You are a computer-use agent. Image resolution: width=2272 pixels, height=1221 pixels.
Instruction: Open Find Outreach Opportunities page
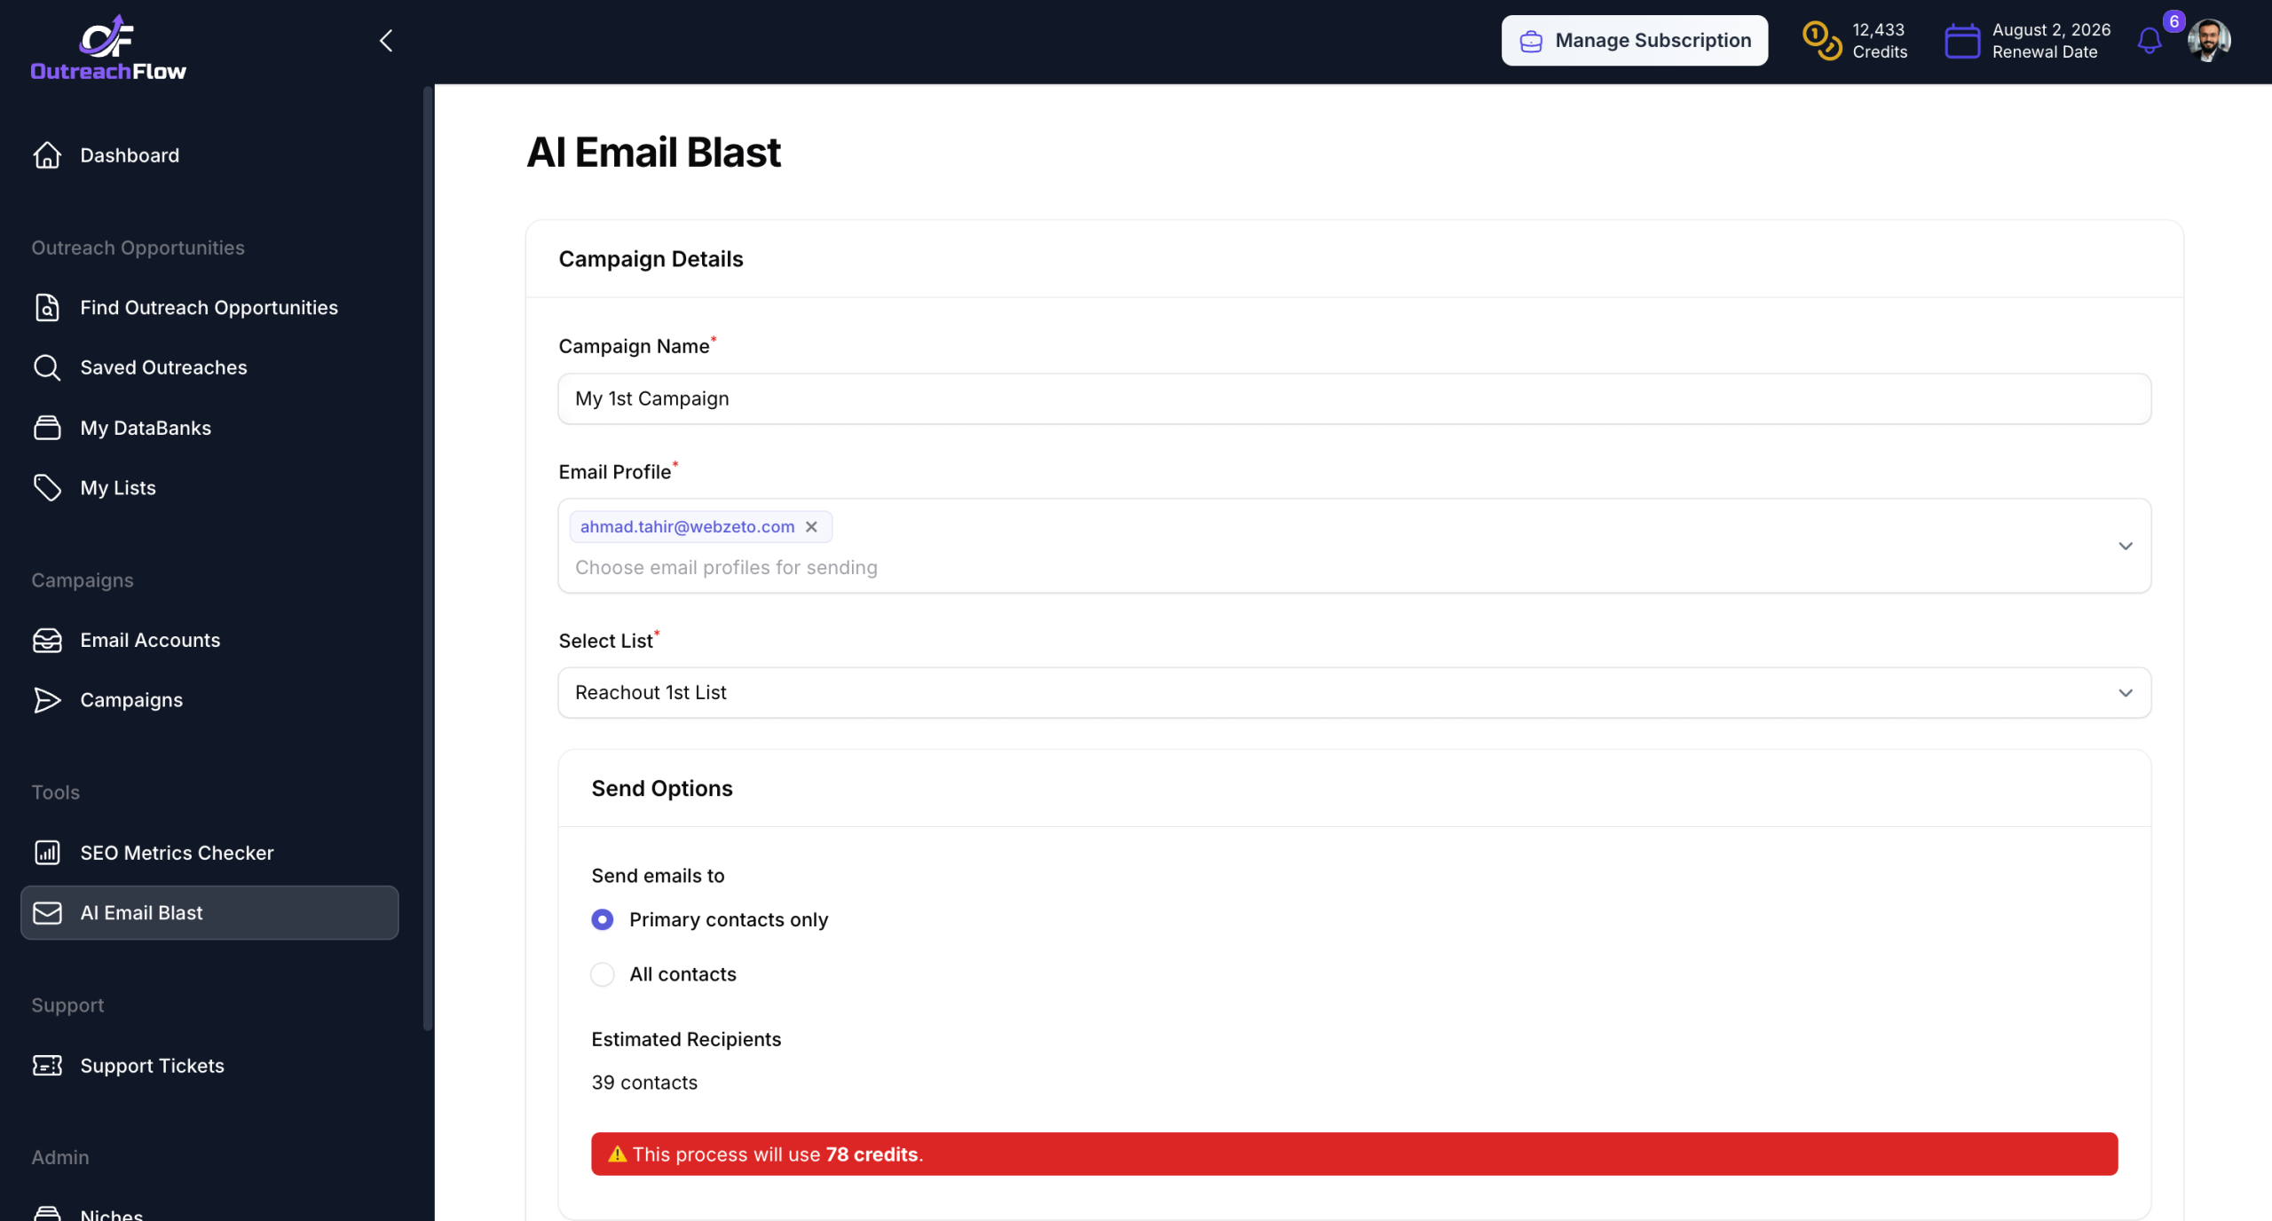209,308
